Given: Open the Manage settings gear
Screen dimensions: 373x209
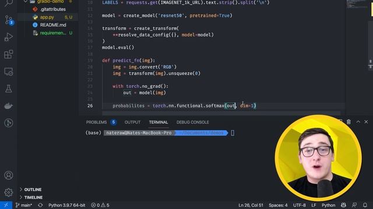Looking at the screenshot, I should [9, 192].
